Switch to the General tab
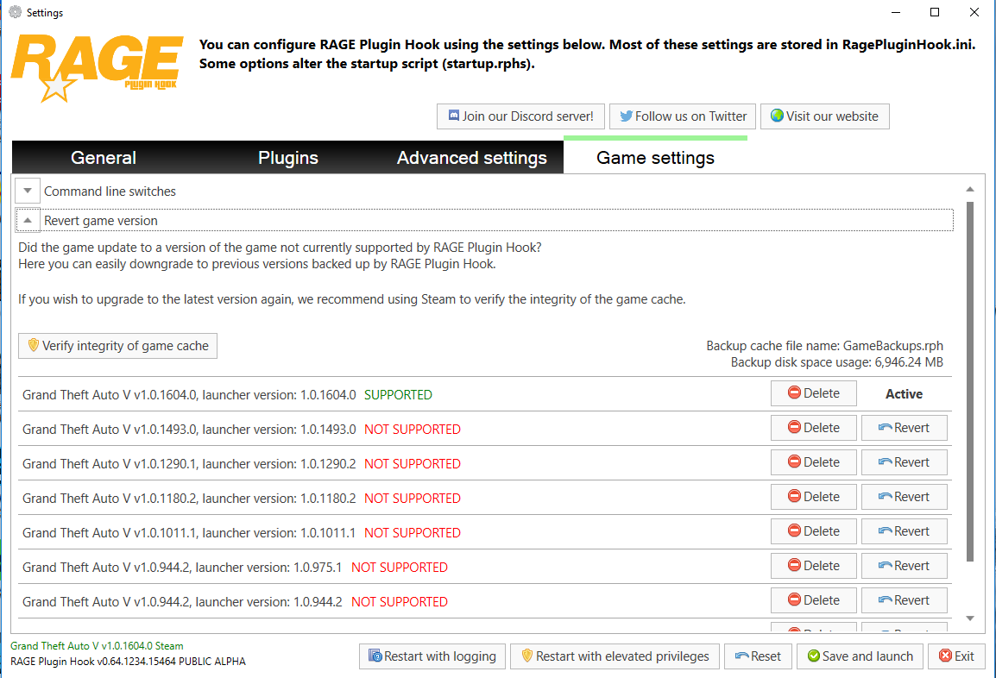The width and height of the screenshot is (996, 678). (104, 158)
